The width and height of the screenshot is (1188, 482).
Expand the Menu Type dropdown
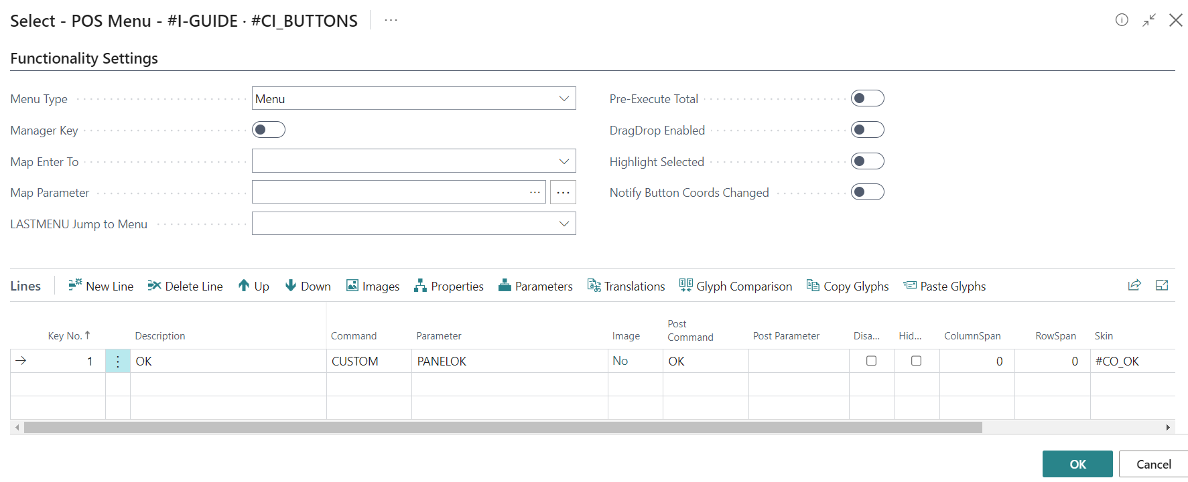(564, 98)
